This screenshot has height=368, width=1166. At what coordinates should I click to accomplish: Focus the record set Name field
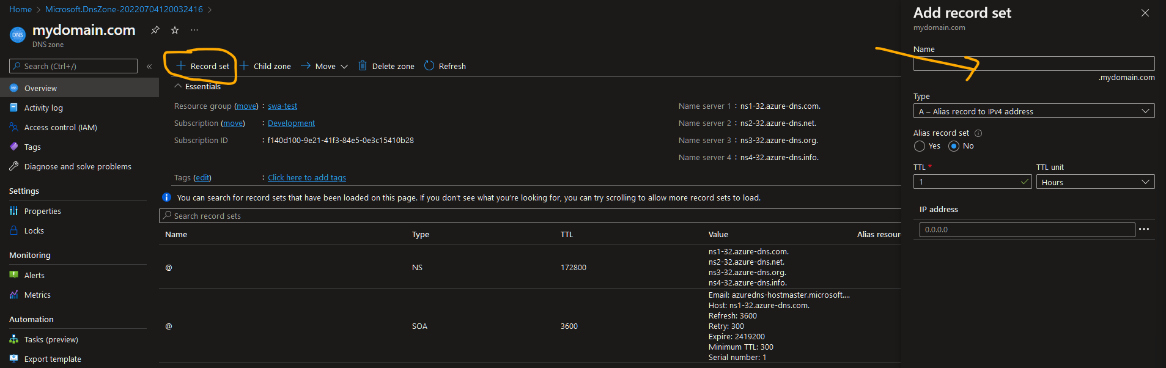[1034, 64]
